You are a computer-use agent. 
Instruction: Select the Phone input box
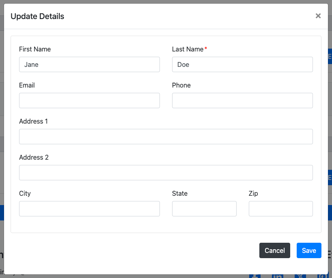point(242,101)
